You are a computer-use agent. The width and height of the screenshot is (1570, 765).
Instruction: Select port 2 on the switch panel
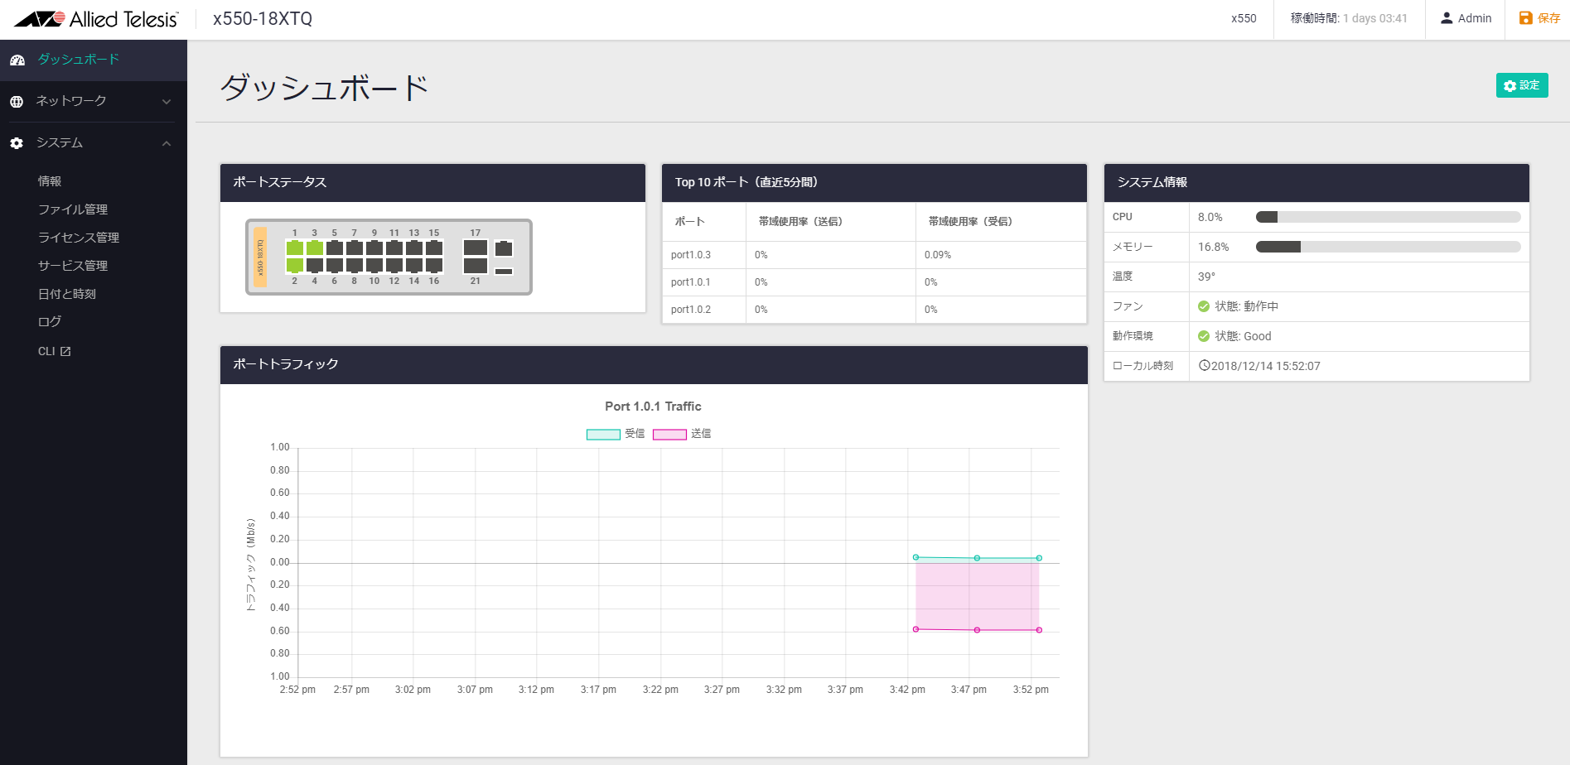tap(294, 266)
